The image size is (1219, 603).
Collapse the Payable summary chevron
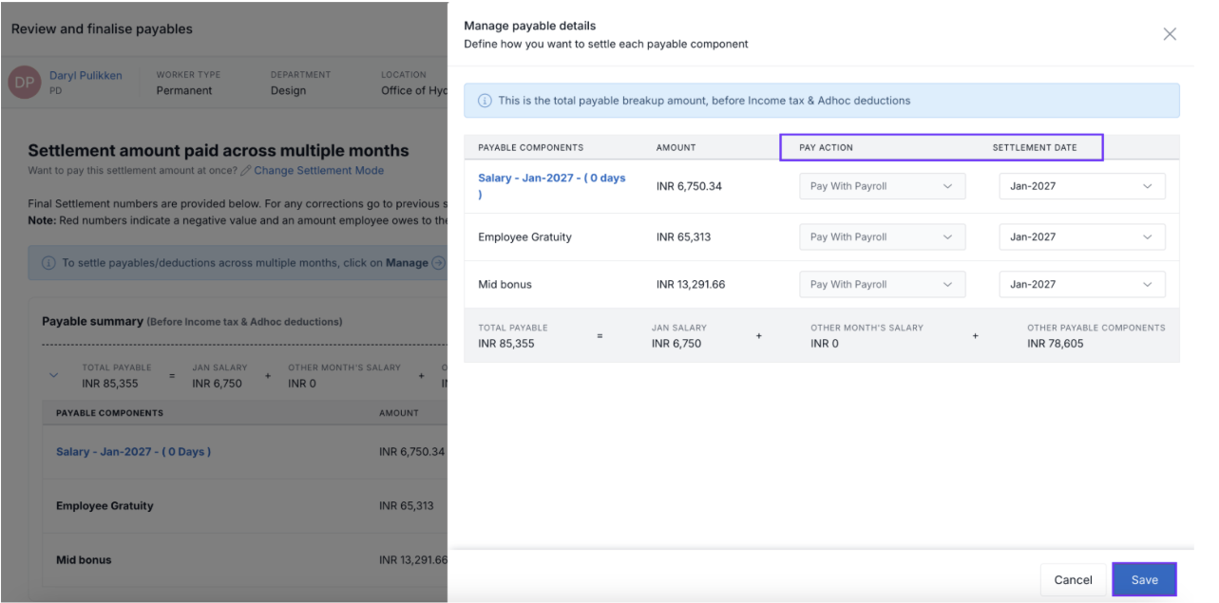click(x=53, y=375)
